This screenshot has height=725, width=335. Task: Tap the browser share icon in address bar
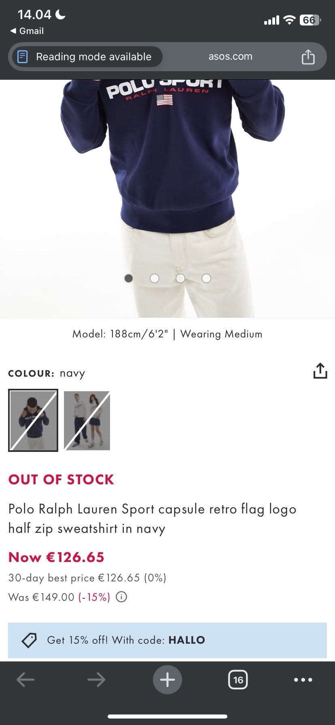(x=308, y=57)
